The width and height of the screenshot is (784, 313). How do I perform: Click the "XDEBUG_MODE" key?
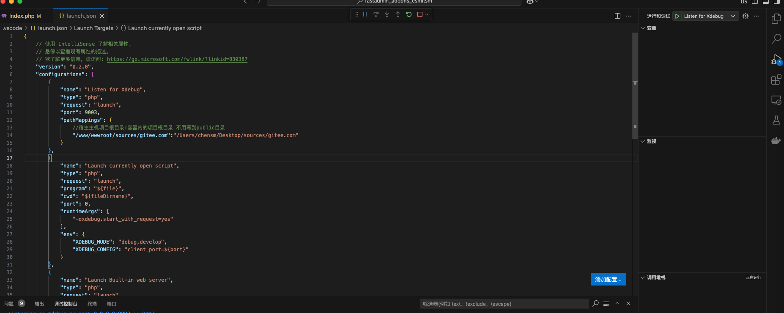click(92, 242)
